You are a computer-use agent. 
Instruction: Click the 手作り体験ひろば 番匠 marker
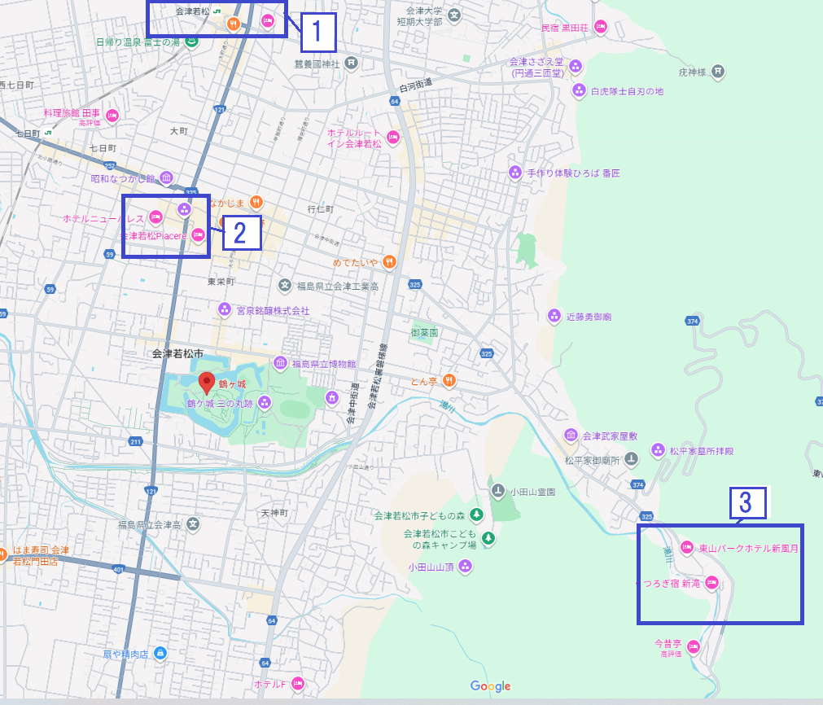tap(515, 173)
